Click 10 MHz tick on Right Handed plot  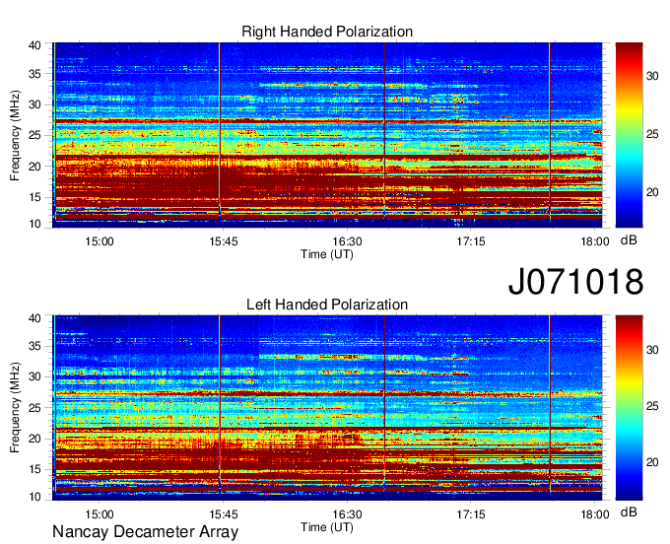34,224
